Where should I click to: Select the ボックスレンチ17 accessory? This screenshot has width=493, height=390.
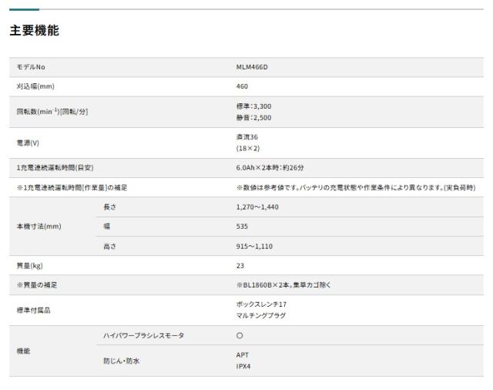tap(261, 304)
